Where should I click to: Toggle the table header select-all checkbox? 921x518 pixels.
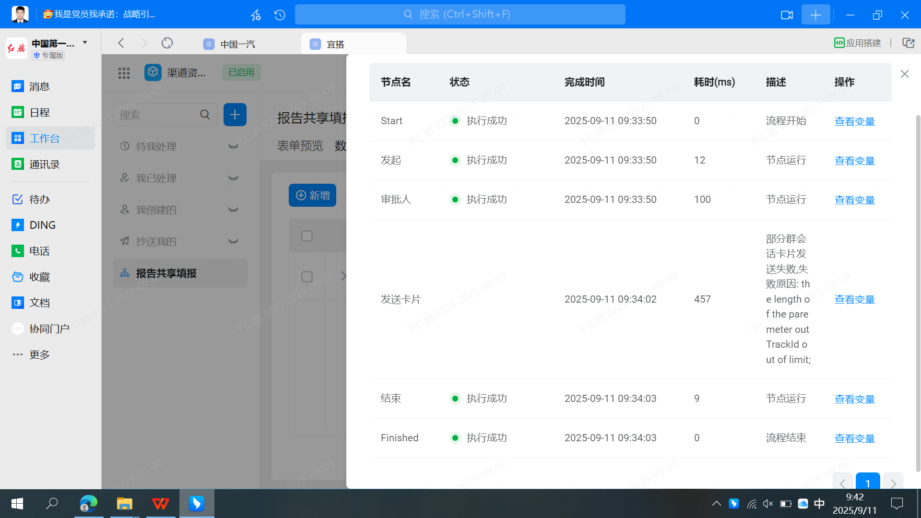point(307,236)
